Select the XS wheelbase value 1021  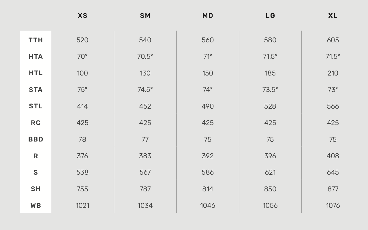[x=82, y=206]
